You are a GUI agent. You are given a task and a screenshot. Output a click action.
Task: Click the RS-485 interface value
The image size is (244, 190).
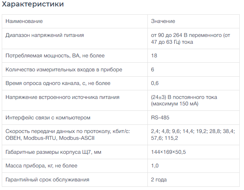click(x=160, y=118)
